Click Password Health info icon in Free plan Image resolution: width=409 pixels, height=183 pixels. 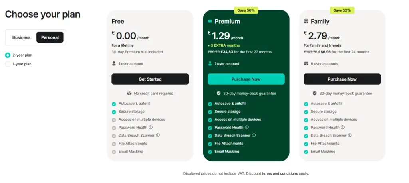(x=151, y=127)
